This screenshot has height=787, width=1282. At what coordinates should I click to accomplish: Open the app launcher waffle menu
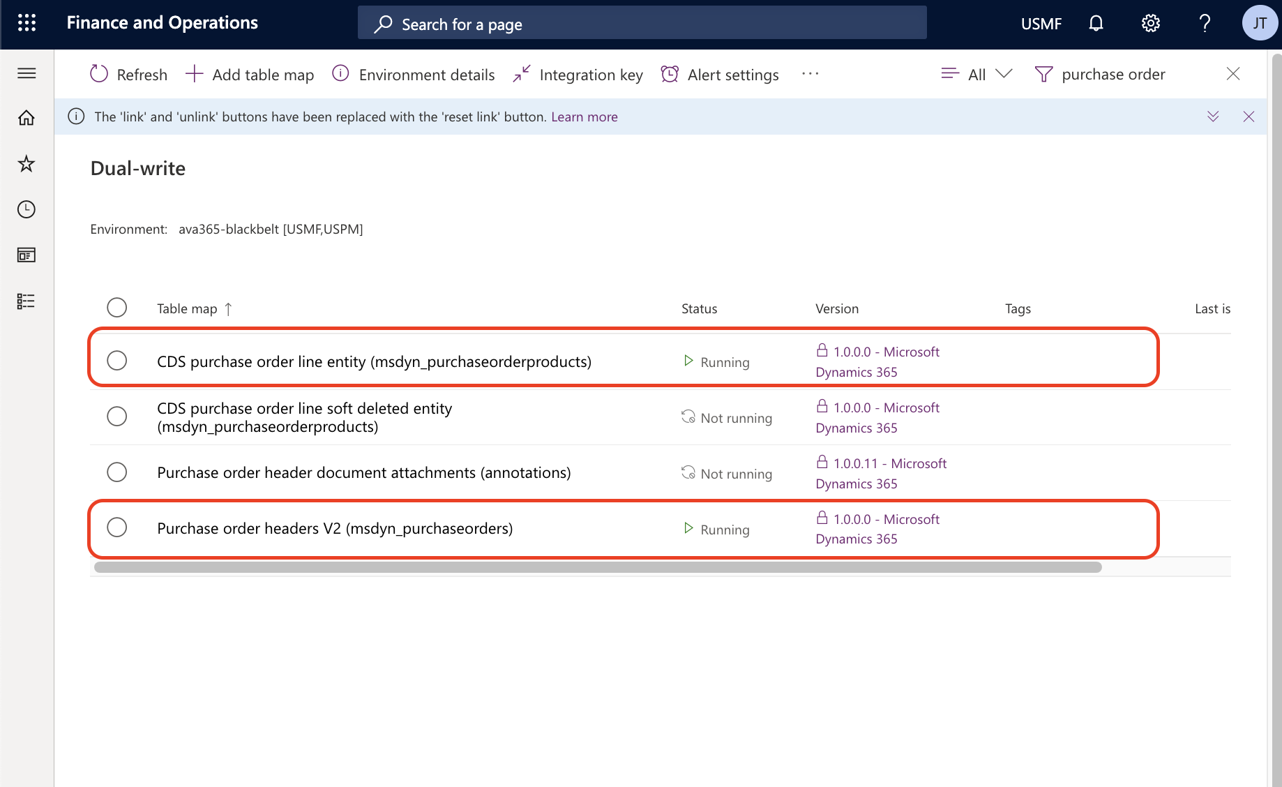(x=27, y=23)
